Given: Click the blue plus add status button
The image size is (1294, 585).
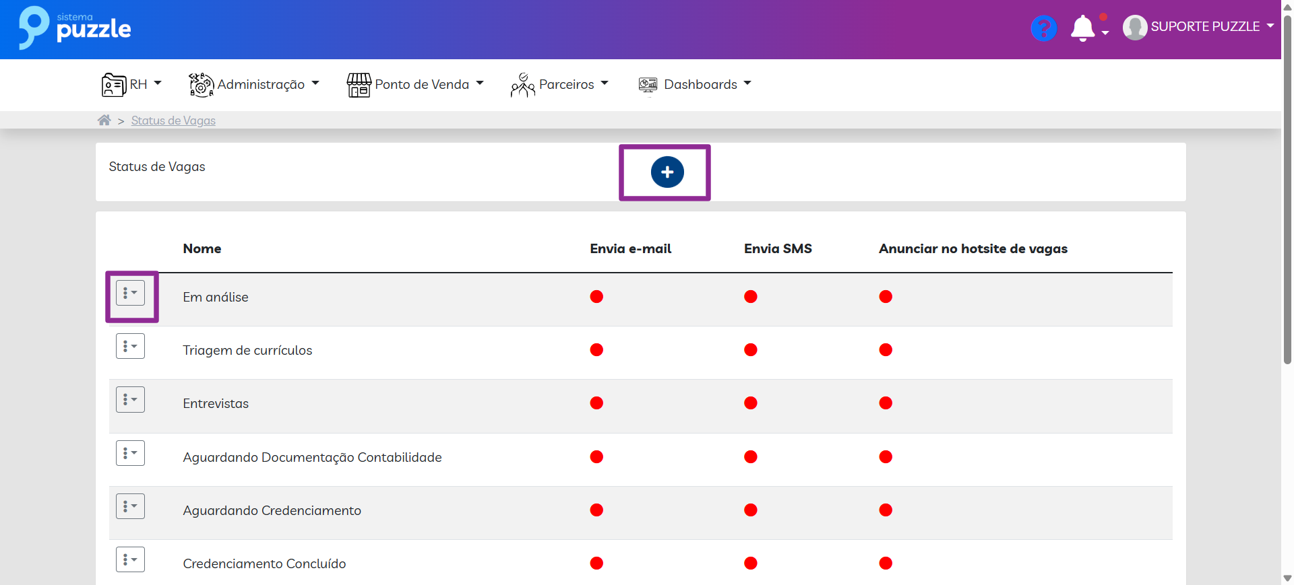Looking at the screenshot, I should click(667, 172).
